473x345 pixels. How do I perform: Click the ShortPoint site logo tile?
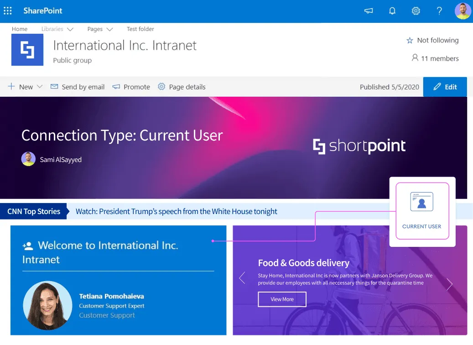27,50
